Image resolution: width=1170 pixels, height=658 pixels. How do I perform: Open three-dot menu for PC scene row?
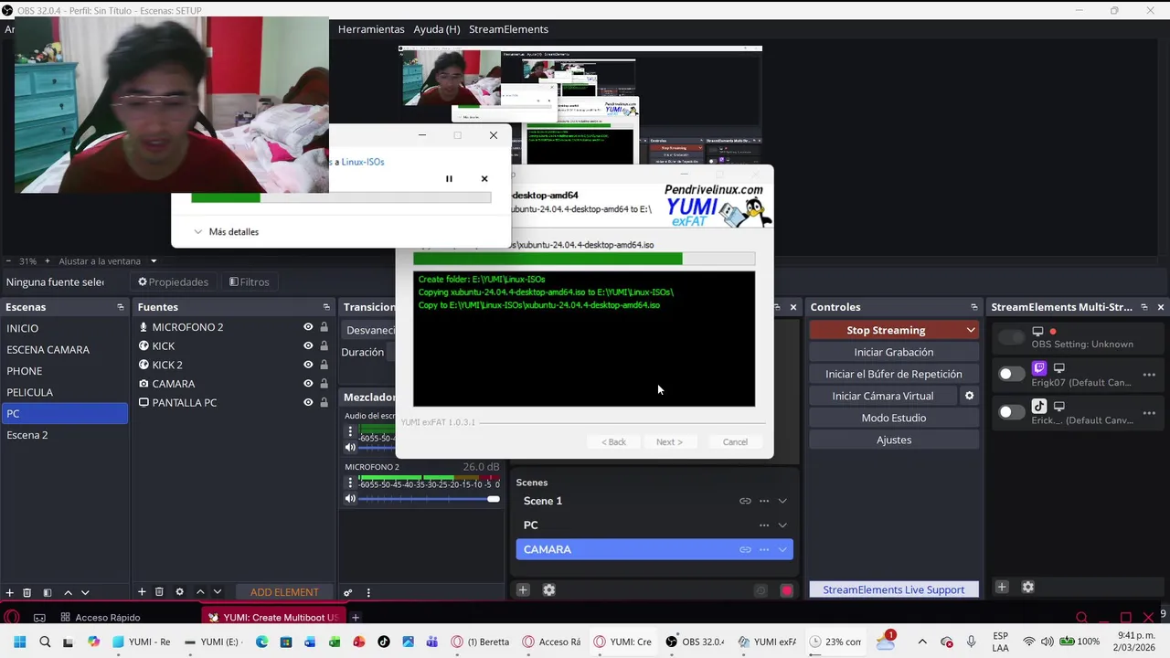764,525
